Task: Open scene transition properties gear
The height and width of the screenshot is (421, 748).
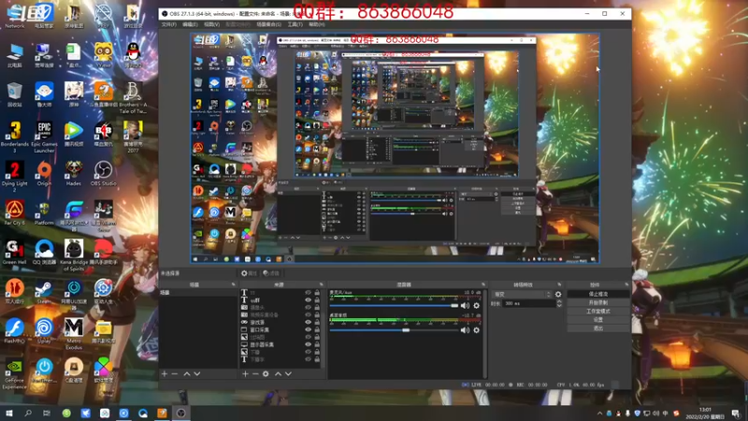Action: click(558, 295)
